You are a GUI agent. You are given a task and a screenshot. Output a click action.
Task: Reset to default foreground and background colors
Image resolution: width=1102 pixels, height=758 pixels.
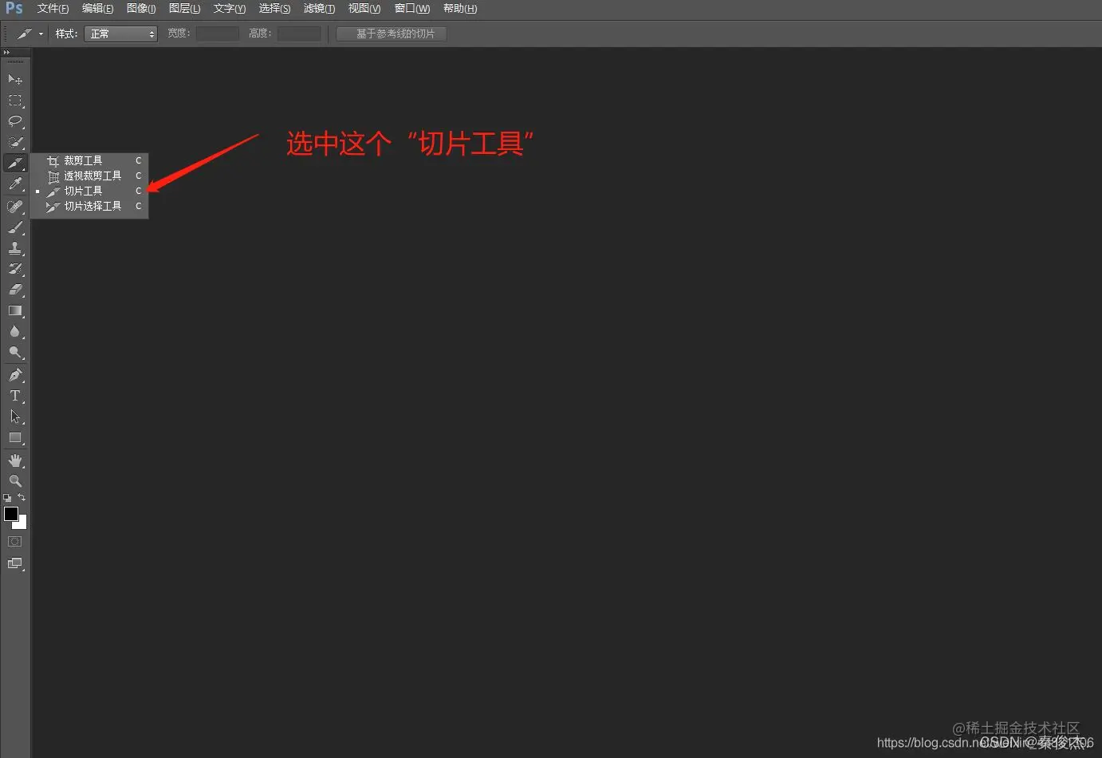7,498
